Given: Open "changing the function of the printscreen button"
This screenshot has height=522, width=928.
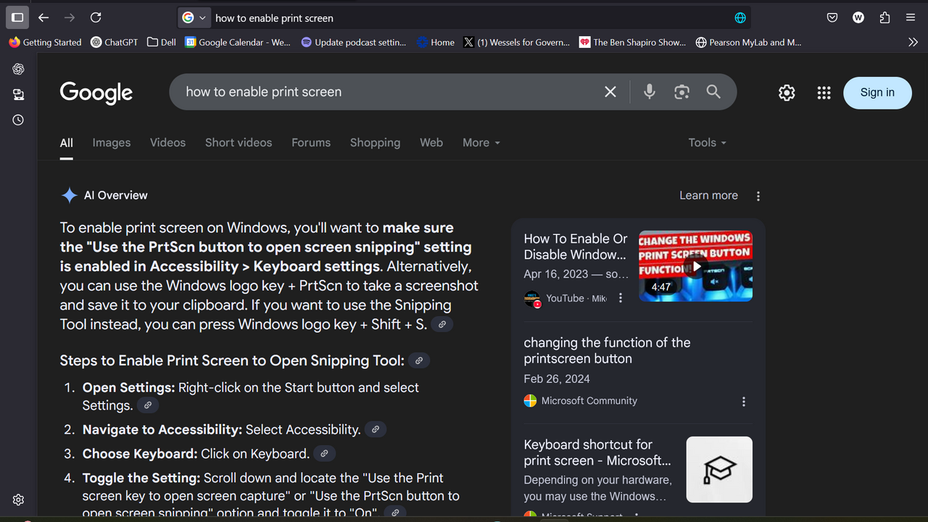Looking at the screenshot, I should [607, 351].
